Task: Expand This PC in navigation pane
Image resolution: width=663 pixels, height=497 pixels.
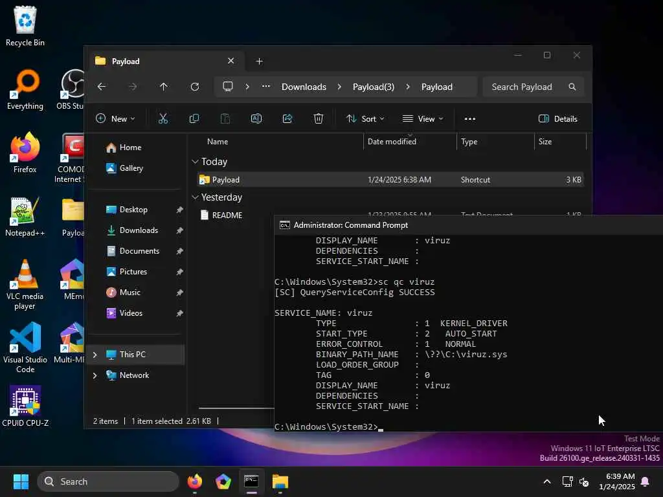Action: [x=95, y=355]
